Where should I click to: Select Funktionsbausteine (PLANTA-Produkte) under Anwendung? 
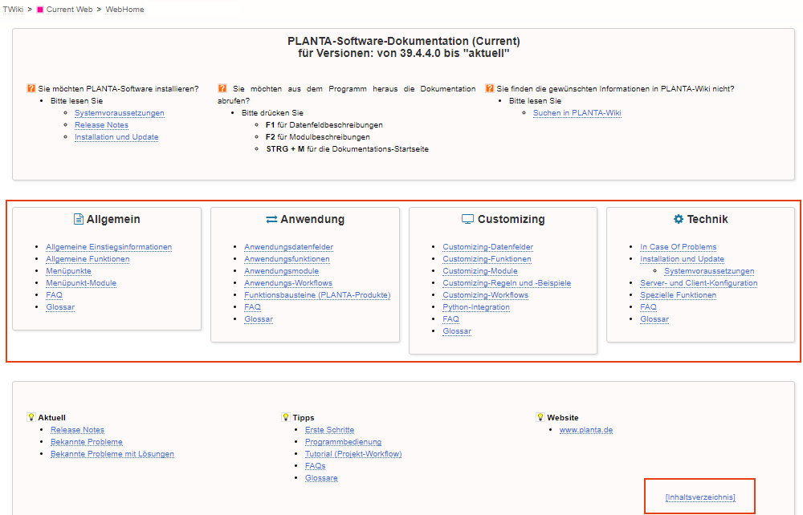pos(317,295)
